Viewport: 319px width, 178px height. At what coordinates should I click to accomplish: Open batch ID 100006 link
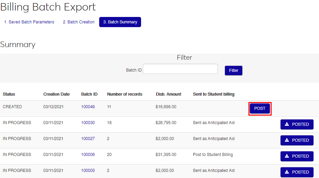88,155
